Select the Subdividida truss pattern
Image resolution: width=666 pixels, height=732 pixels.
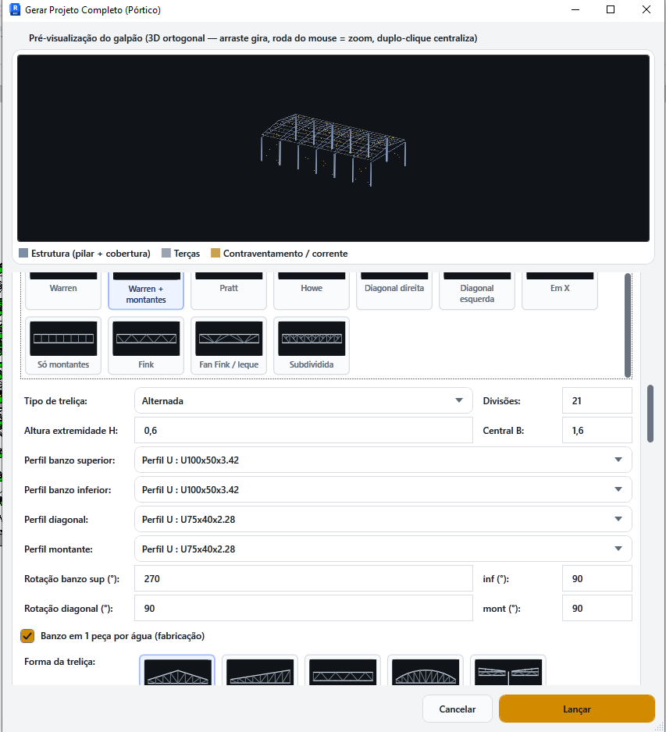click(312, 346)
